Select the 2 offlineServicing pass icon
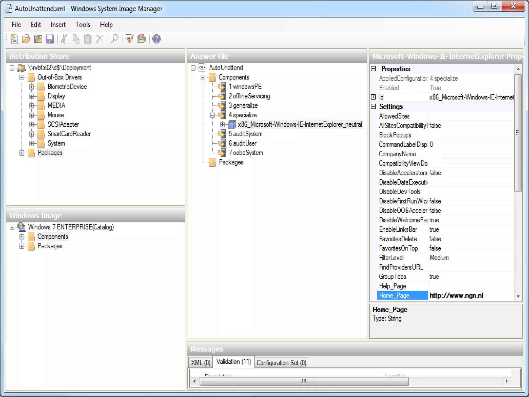Viewport: 529px width, 397px height. click(222, 96)
